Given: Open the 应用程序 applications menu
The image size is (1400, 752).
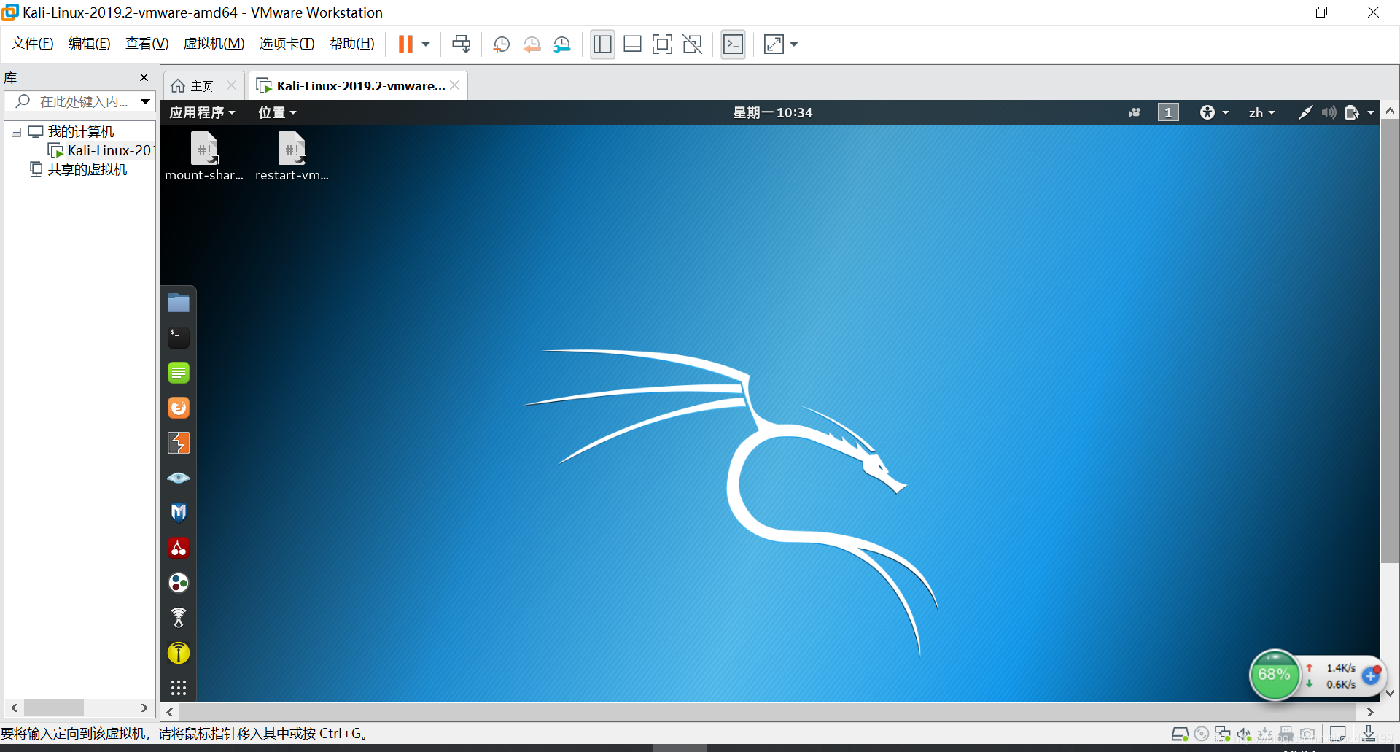Looking at the screenshot, I should click(202, 112).
